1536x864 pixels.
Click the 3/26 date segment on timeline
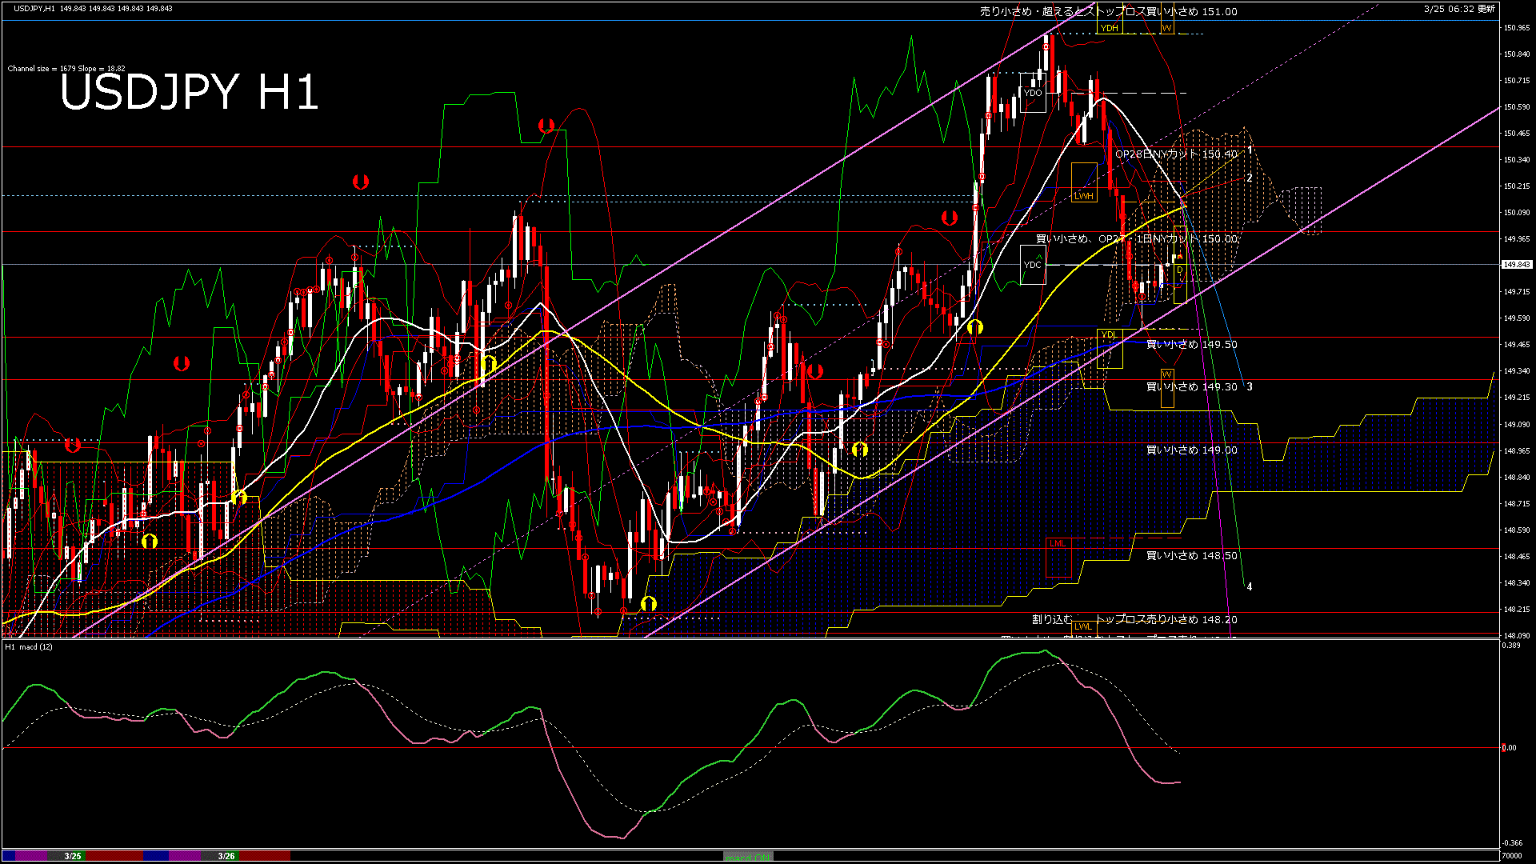pyautogui.click(x=226, y=856)
